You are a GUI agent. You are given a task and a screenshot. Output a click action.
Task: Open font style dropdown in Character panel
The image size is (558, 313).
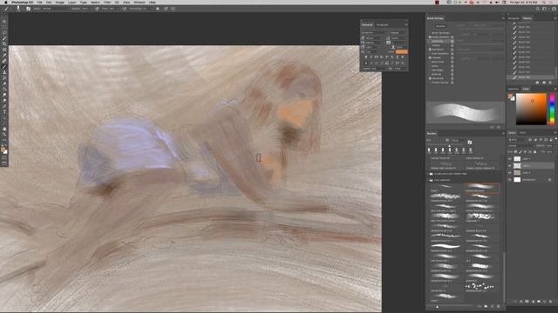[398, 33]
